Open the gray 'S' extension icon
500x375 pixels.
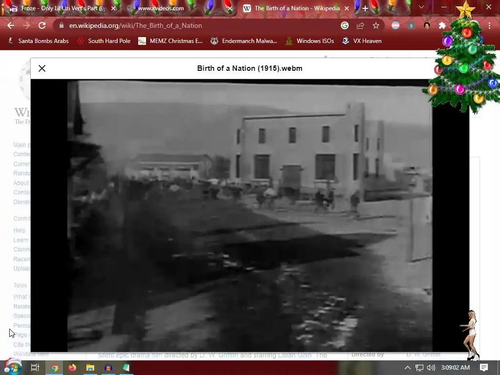click(411, 25)
